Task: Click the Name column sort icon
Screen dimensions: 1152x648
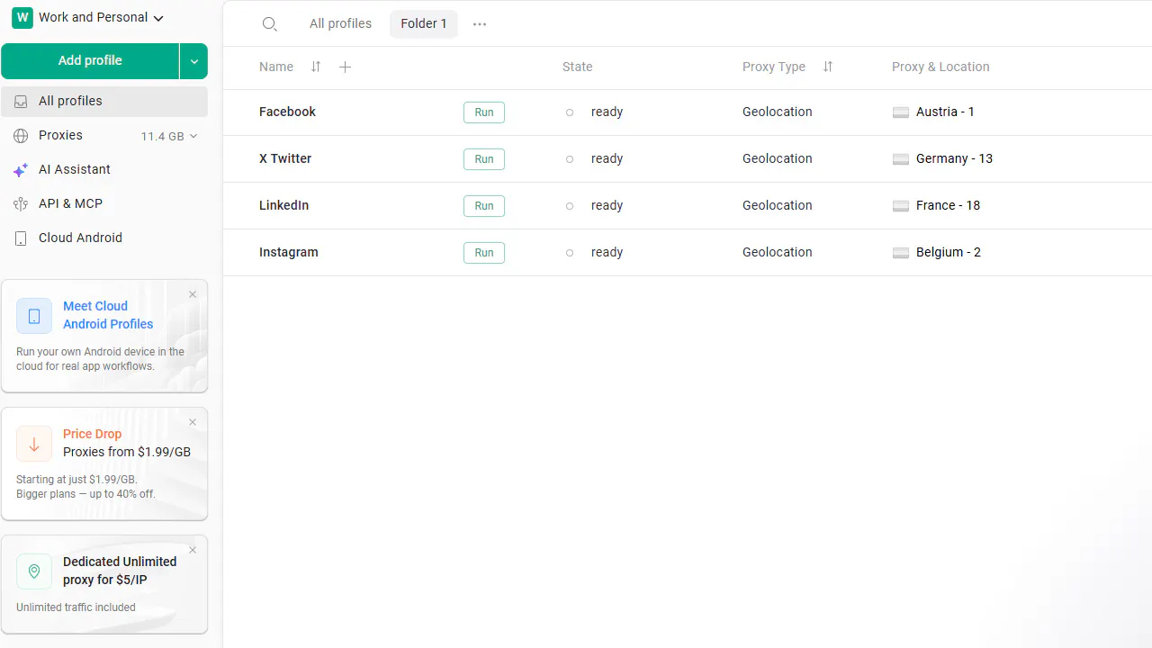Action: coord(316,67)
